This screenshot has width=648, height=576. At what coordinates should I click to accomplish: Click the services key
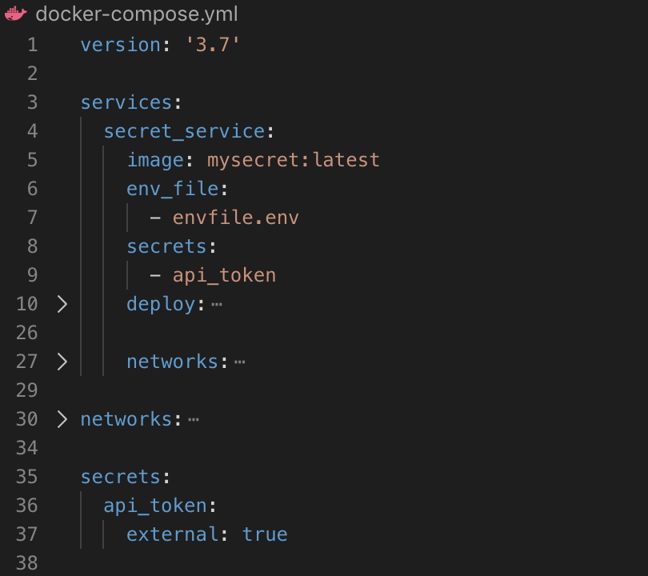coord(126,102)
